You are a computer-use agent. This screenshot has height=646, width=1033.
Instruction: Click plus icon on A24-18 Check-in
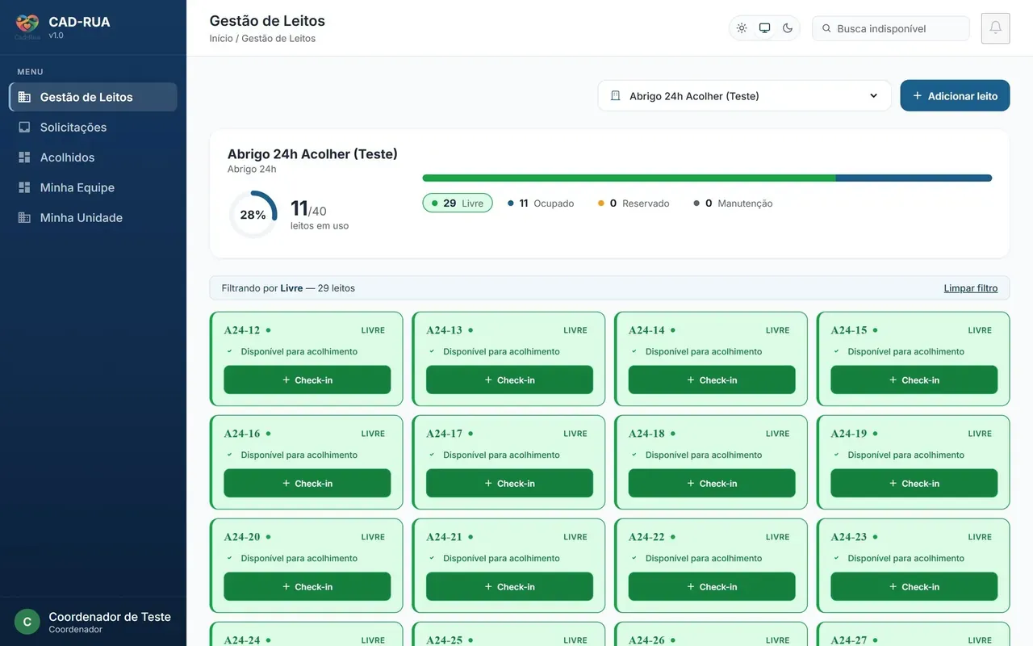(691, 483)
